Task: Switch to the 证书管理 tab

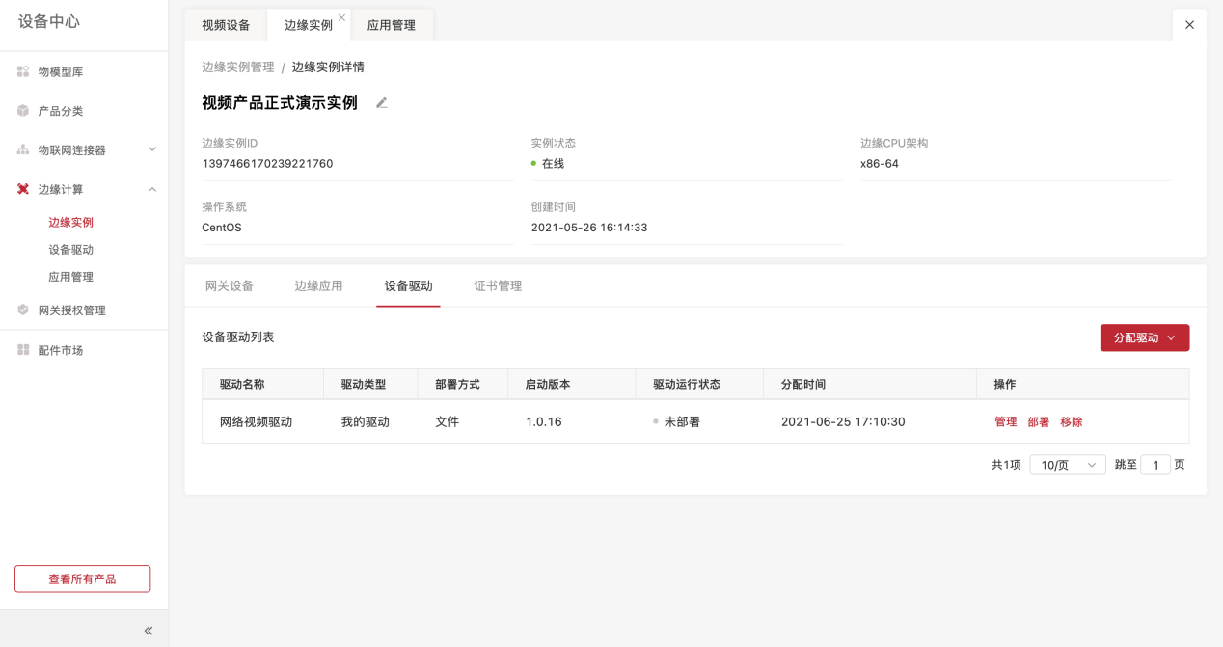Action: [x=498, y=286]
